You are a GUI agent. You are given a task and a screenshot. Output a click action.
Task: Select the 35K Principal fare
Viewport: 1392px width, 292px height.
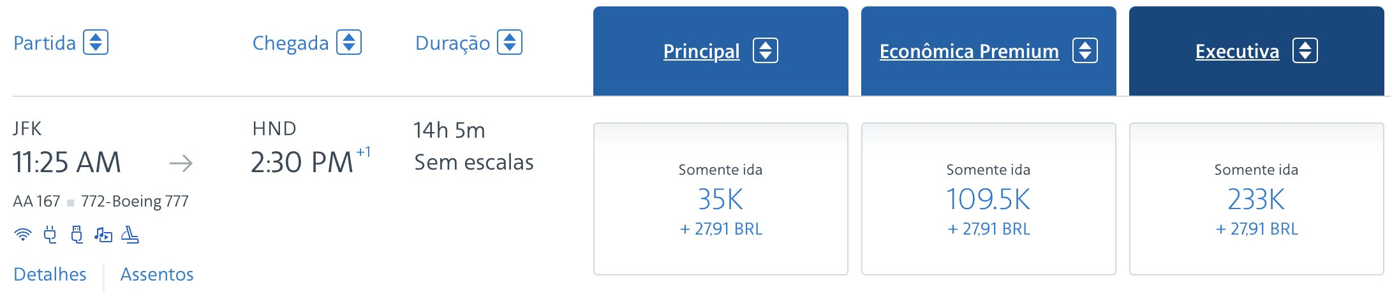tap(721, 199)
